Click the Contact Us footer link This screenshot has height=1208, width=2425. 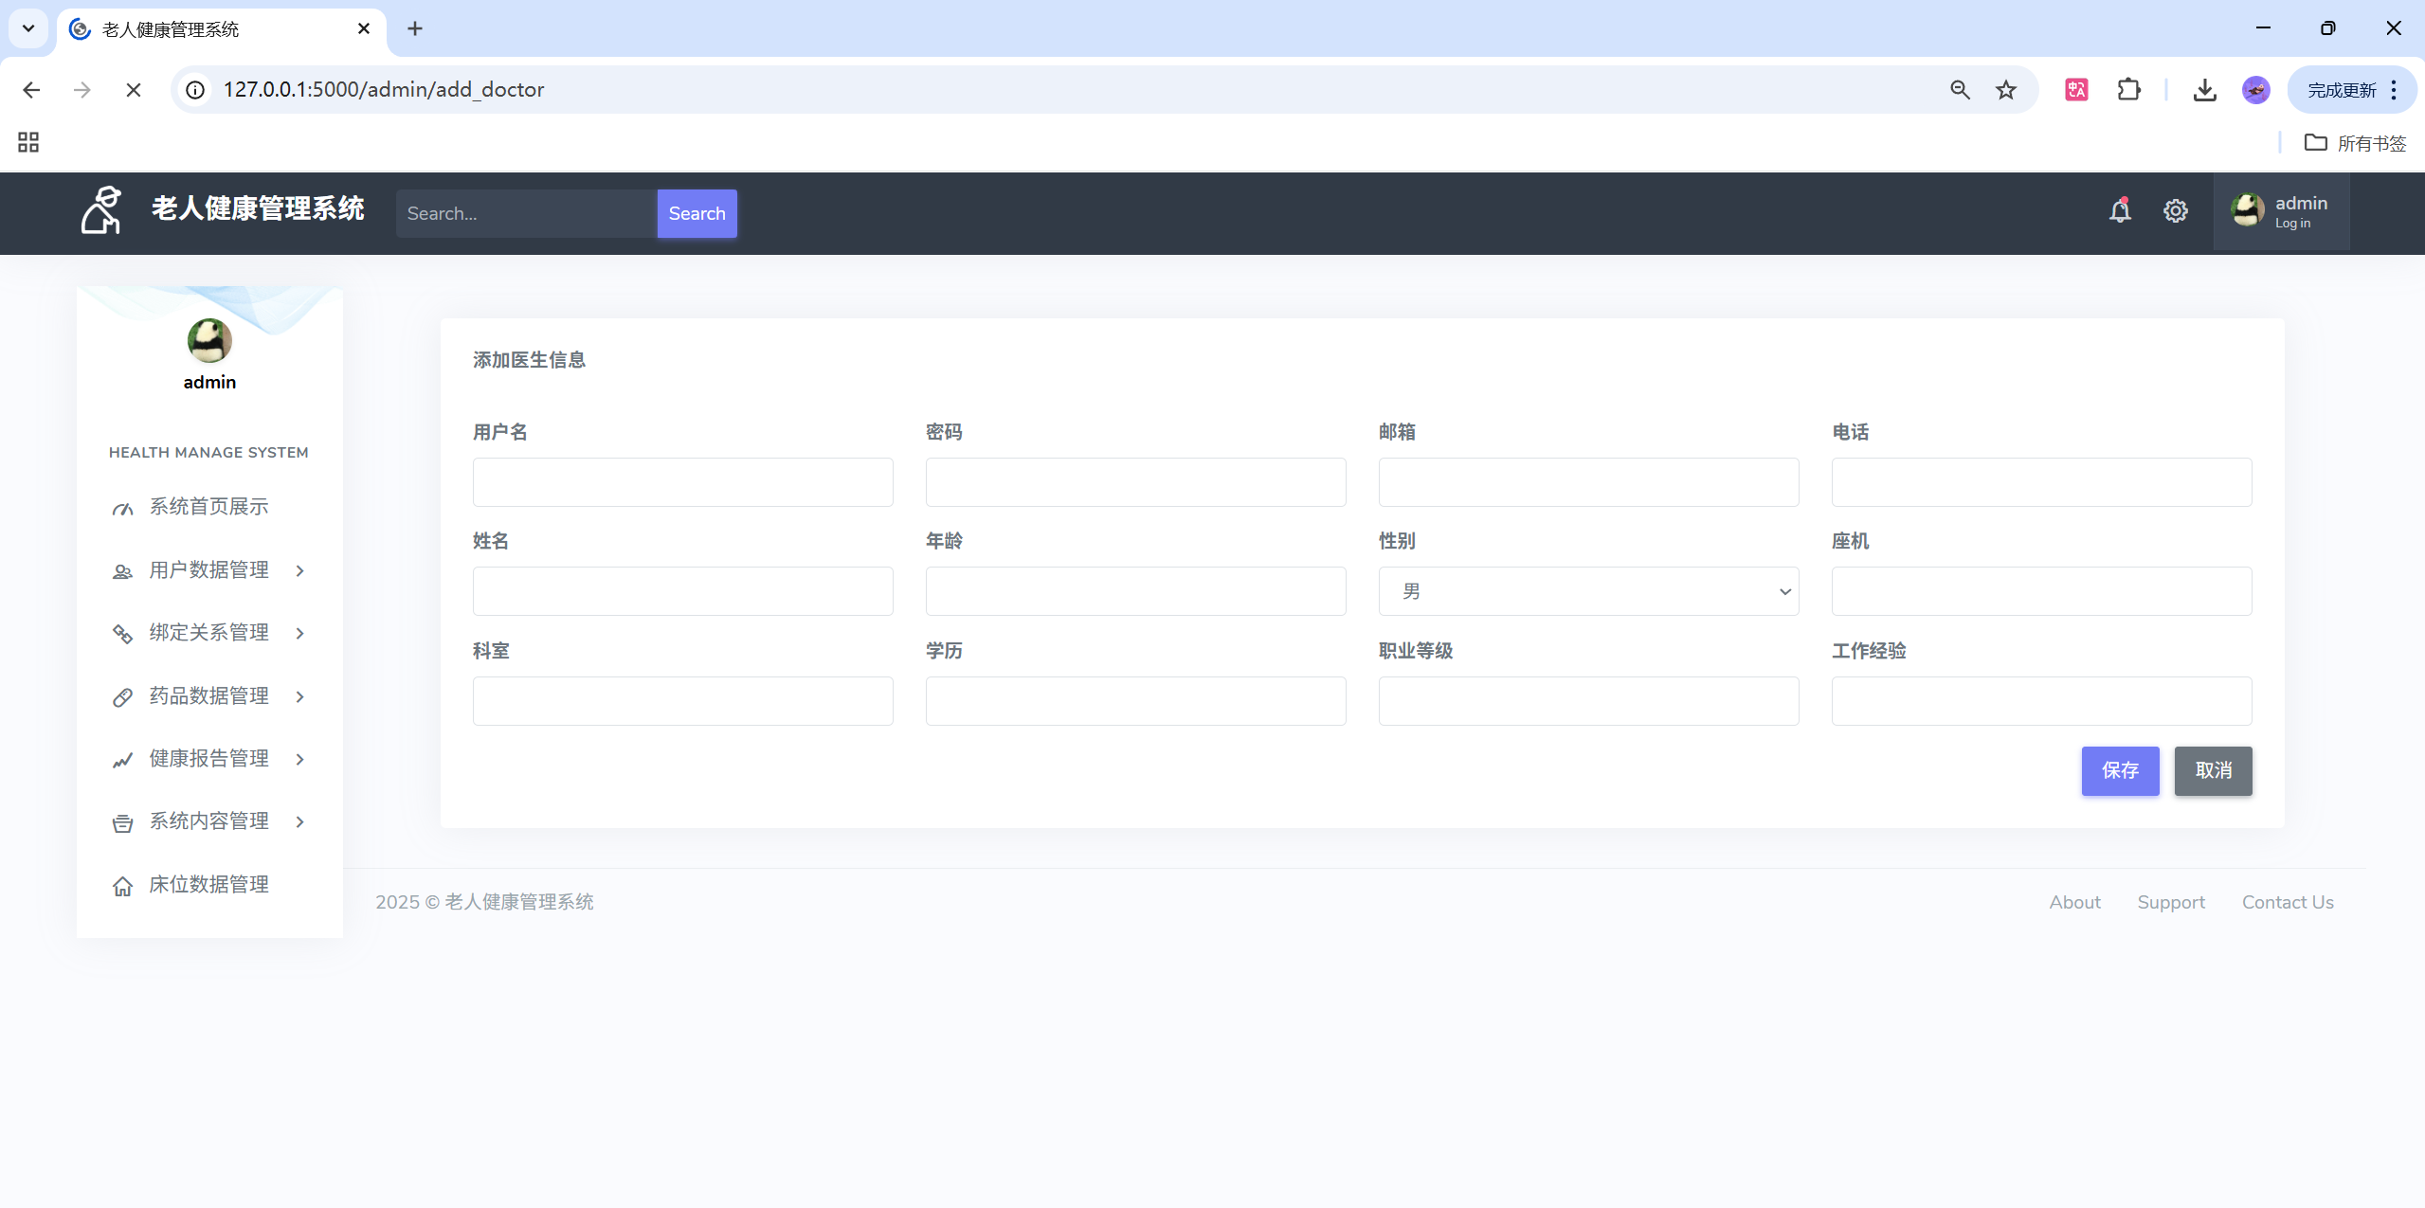(x=2288, y=903)
